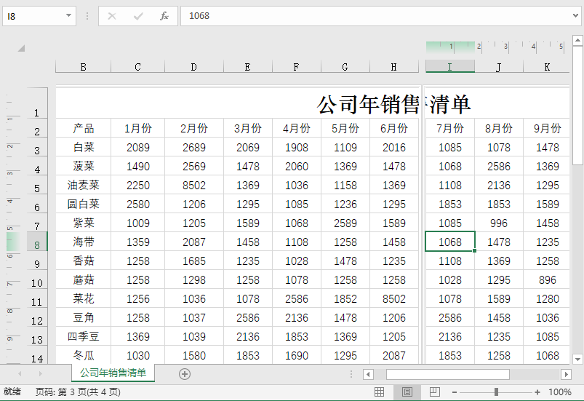Click cell with 996 in 8月份 column
The image size is (584, 401).
tap(499, 223)
